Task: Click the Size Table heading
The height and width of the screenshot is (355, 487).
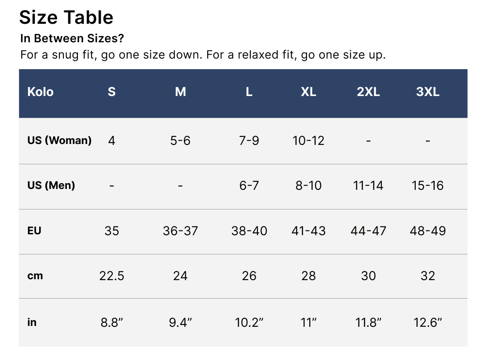Action: coord(66,18)
